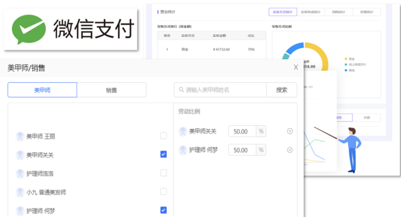The height and width of the screenshot is (217, 401).
Task: Open the 实收构成统计 tab
Action: point(311,12)
